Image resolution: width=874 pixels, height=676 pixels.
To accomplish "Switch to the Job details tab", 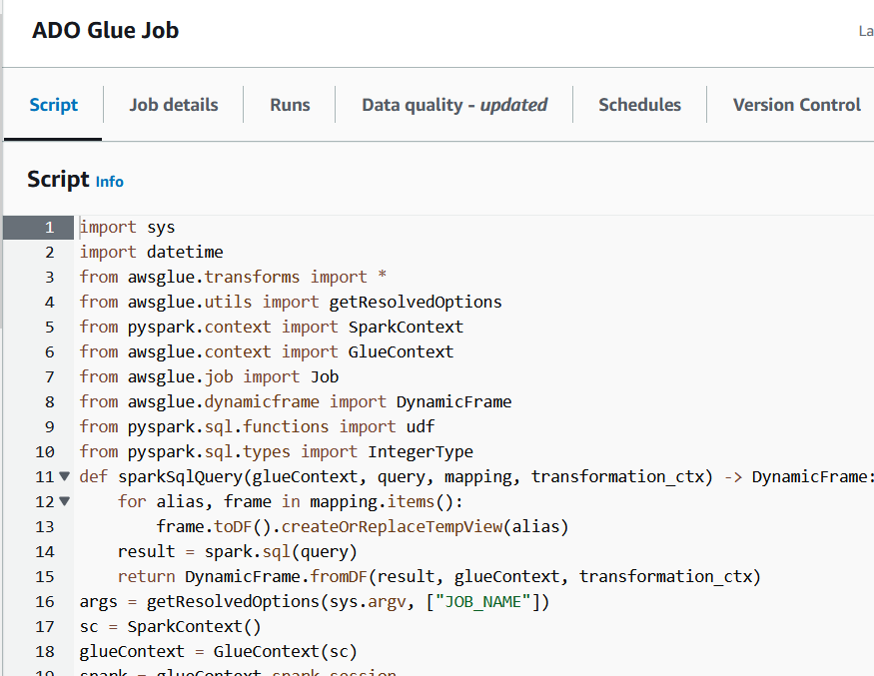I will 172,104.
